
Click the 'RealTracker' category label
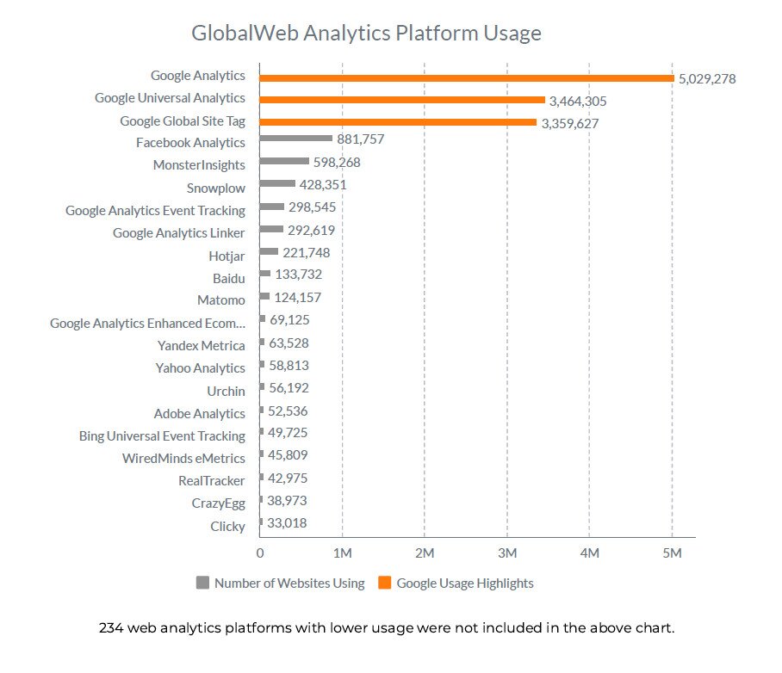[x=212, y=481]
